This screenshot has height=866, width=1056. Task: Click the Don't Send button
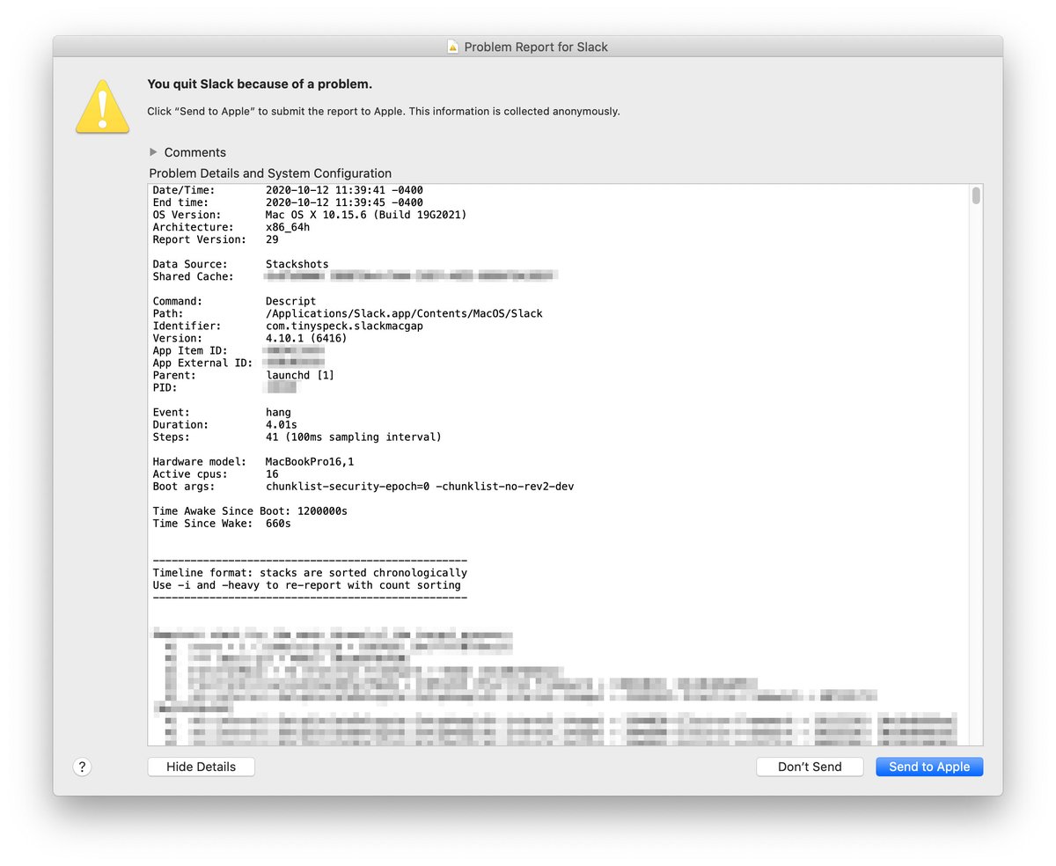click(810, 767)
